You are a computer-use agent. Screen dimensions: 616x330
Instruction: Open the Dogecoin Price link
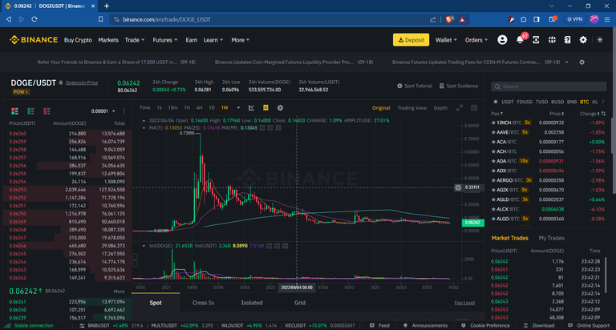pos(82,82)
